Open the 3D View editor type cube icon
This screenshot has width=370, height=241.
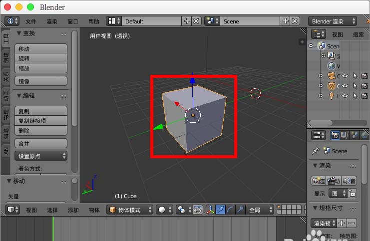(12, 210)
